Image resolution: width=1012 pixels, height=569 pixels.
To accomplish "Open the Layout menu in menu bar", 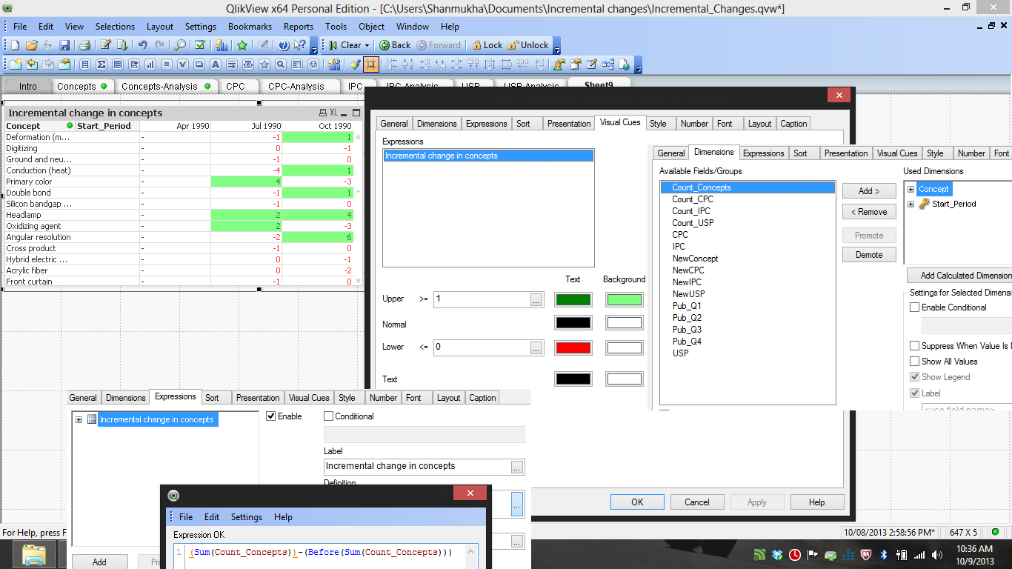I will [x=160, y=27].
